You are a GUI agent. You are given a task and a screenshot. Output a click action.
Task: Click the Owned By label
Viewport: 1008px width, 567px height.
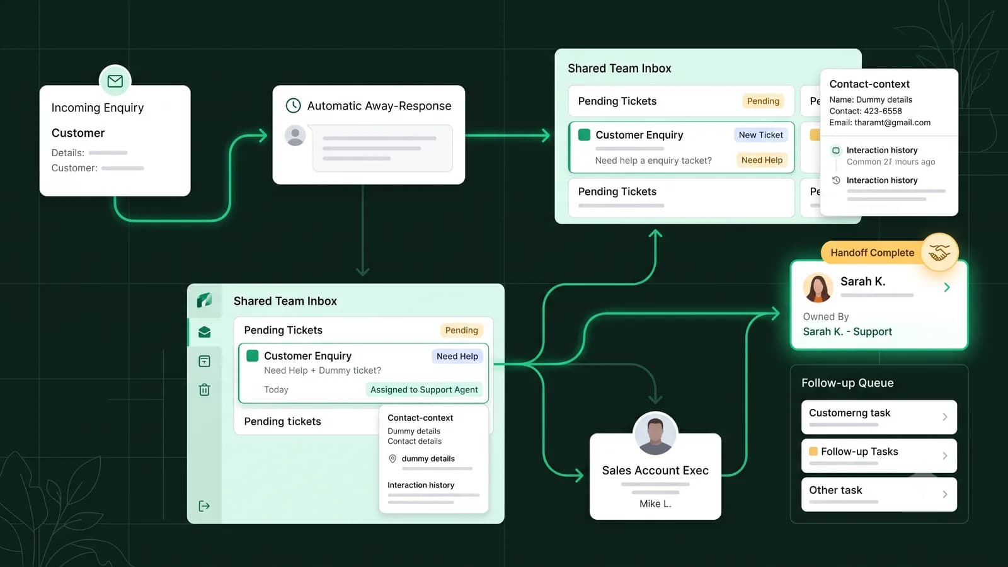coord(825,316)
